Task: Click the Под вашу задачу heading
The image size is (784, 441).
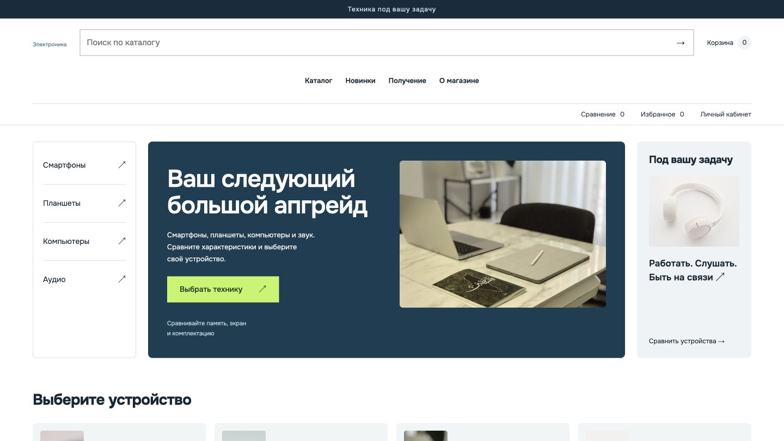Action: pyautogui.click(x=691, y=160)
